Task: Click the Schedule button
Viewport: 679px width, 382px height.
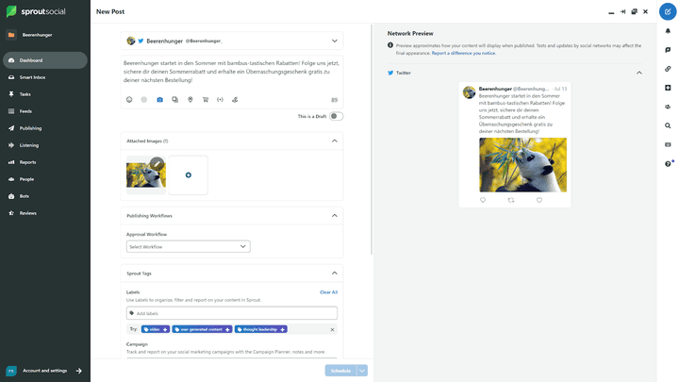Action: point(340,371)
